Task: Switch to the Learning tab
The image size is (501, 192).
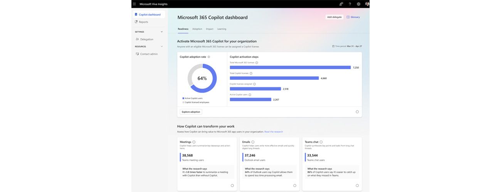Action: point(222,29)
